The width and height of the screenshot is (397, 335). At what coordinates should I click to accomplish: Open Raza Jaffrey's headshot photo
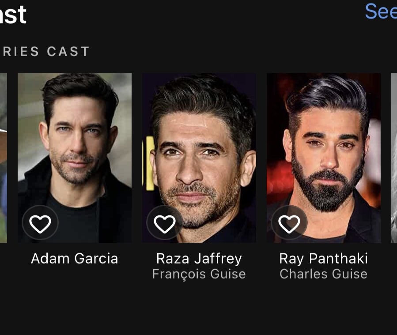tap(199, 158)
